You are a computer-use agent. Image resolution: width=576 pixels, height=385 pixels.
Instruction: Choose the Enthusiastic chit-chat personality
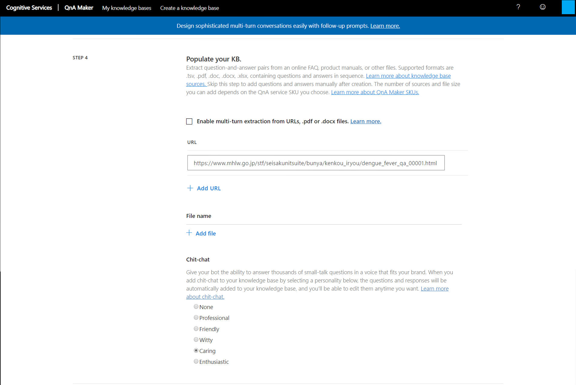196,361
